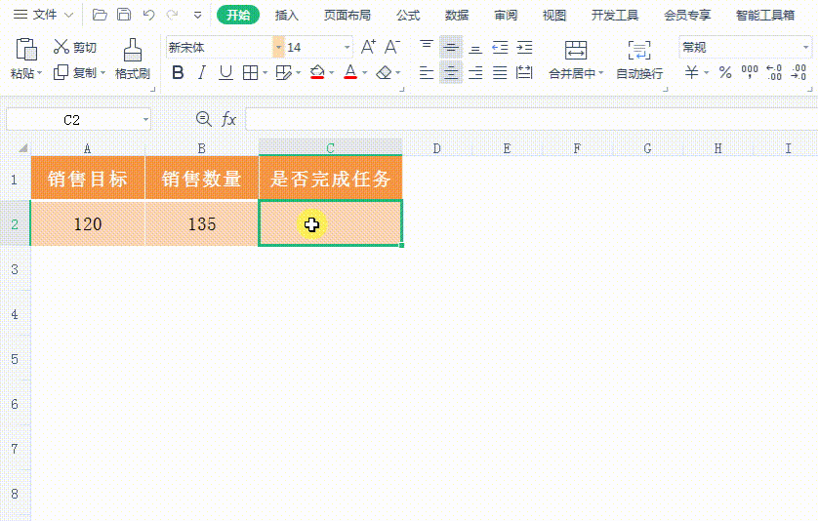Toggle bold formatting

click(x=178, y=72)
